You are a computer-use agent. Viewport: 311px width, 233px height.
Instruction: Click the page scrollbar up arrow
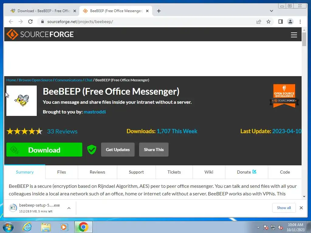point(304,30)
